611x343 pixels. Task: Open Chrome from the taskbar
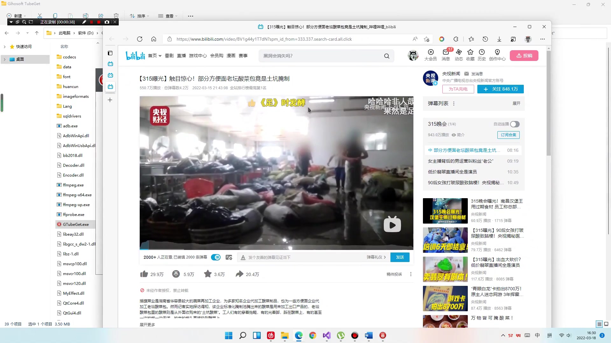[x=313, y=335]
